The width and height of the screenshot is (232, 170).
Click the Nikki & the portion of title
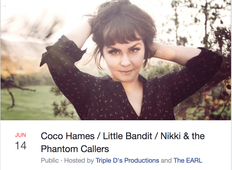point(183,136)
